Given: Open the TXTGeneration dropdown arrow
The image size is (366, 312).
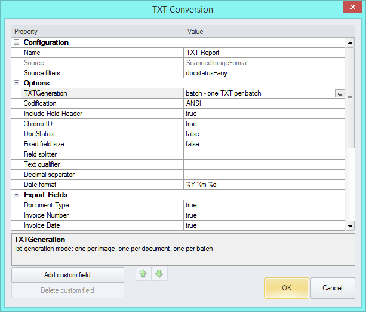Looking at the screenshot, I should [x=340, y=93].
